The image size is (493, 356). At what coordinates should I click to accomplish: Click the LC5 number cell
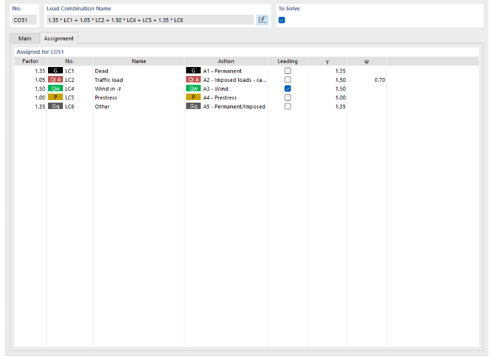(69, 97)
